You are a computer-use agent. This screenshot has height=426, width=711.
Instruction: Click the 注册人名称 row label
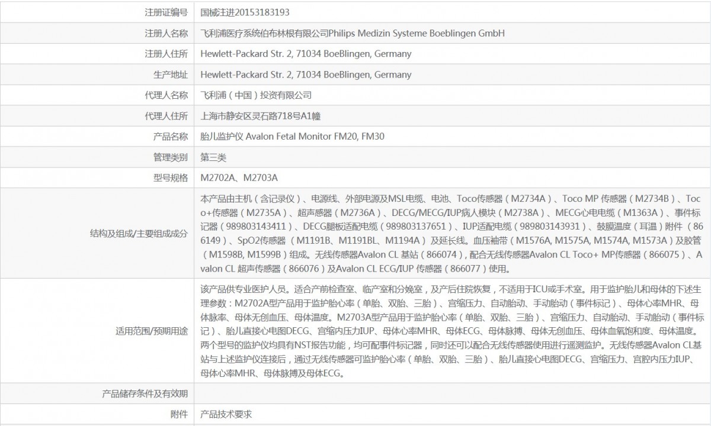click(x=166, y=33)
